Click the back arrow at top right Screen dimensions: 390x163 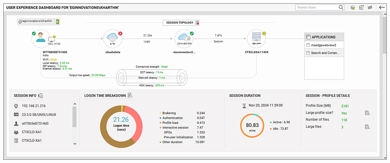[382, 7]
